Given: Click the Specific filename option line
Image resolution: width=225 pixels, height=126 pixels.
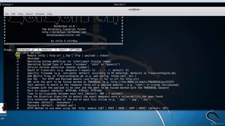Looking at the screenshot, I should pos(96,73).
